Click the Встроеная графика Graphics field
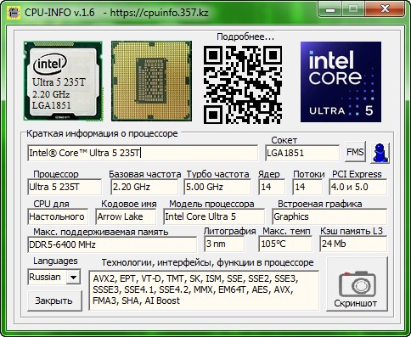 point(329,216)
